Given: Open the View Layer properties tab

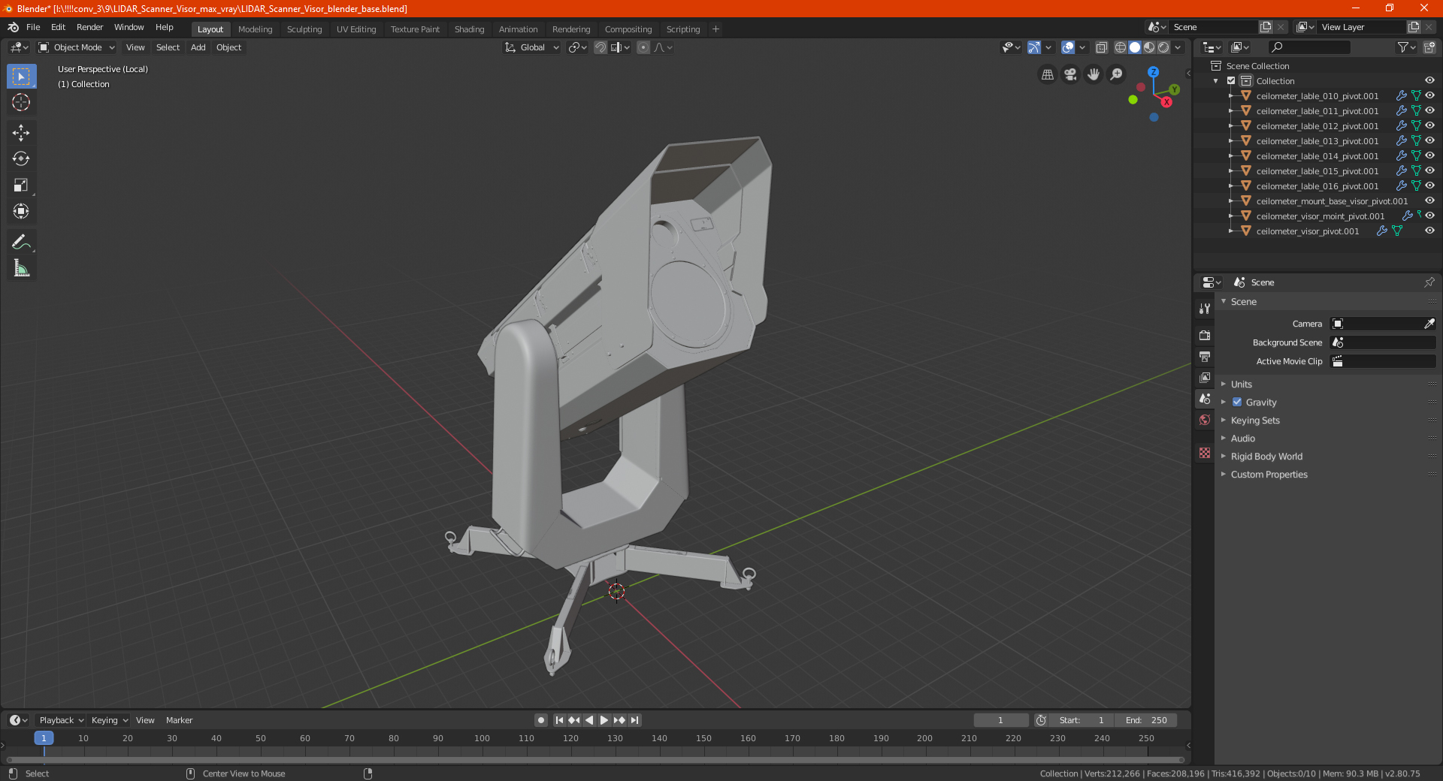Looking at the screenshot, I should tap(1205, 377).
